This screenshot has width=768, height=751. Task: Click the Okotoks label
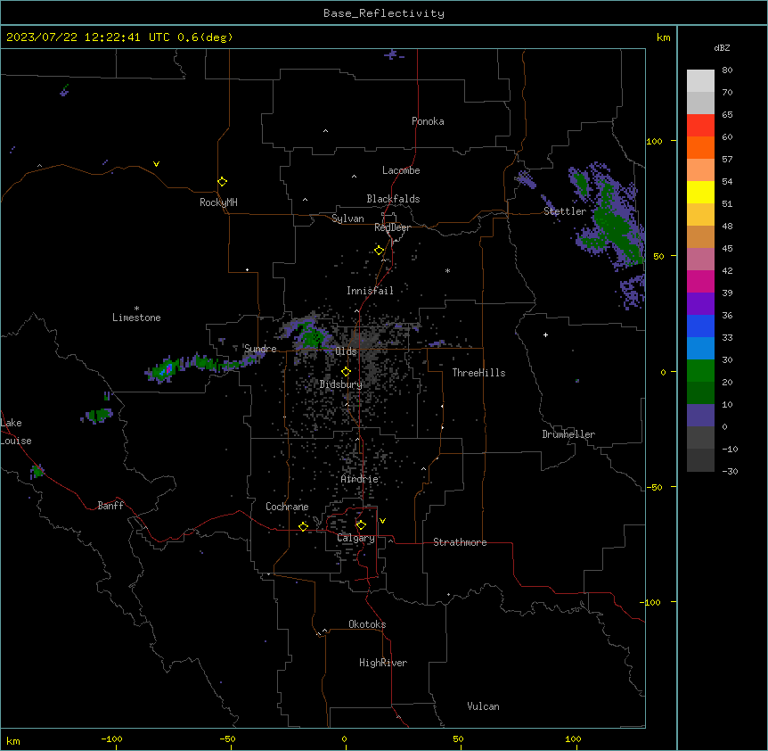[367, 624]
